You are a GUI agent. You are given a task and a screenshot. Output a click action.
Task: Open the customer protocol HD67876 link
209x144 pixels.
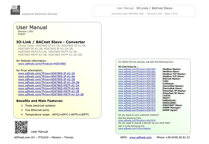[137, 121]
